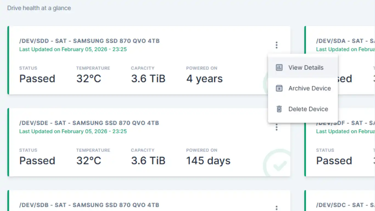Open the three-dot menu for /dev/sde

pos(276,127)
